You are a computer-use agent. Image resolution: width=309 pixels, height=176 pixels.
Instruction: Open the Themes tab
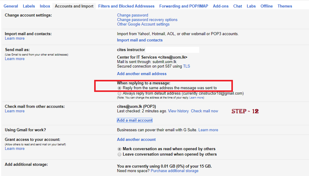pyautogui.click(x=285, y=6)
